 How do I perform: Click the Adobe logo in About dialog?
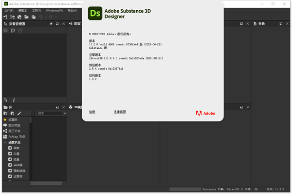(205, 113)
